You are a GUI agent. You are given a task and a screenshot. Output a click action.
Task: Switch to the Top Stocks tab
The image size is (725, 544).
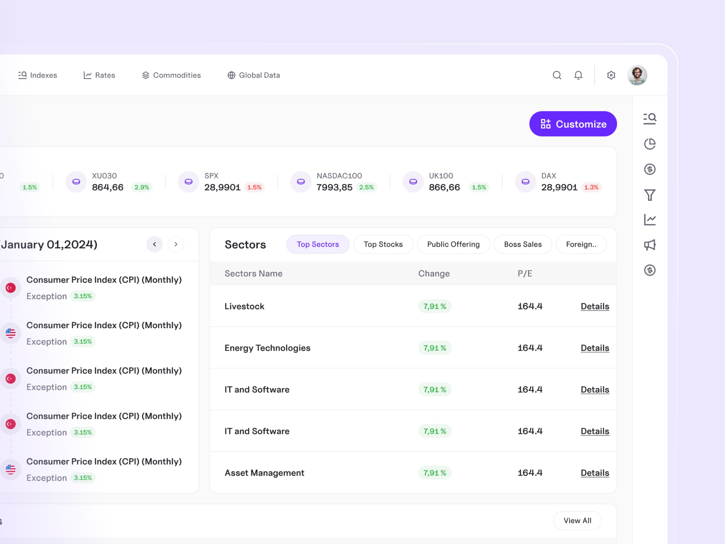[x=383, y=244]
